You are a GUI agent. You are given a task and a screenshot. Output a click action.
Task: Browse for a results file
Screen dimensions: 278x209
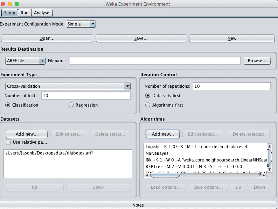pos(257,61)
